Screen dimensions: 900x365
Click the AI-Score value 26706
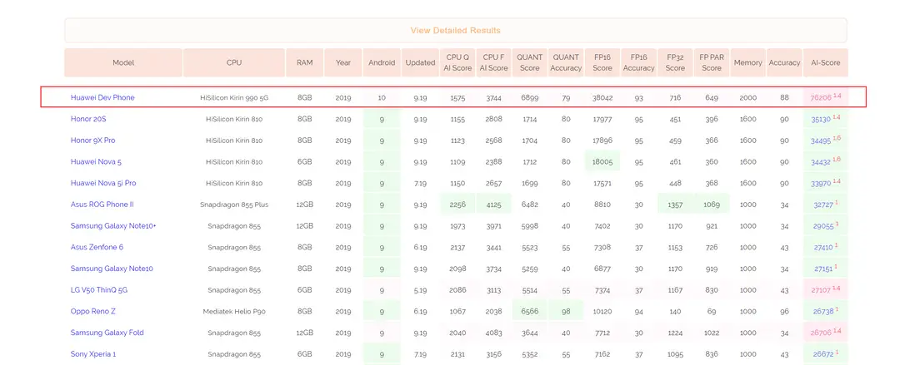point(821,333)
